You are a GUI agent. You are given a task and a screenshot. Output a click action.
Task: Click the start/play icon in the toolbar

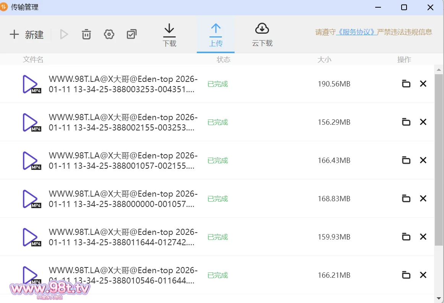coord(64,35)
